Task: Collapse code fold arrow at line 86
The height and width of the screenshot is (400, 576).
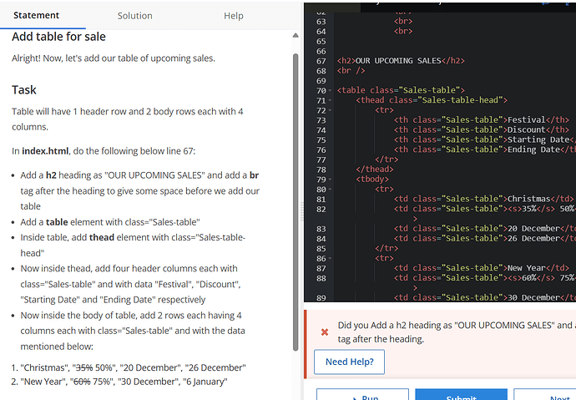Action: tap(330, 259)
